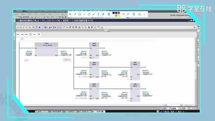Click the vertical scrollbar down arrow
Image resolution: width=215 pixels, height=121 pixels.
click(x=196, y=103)
